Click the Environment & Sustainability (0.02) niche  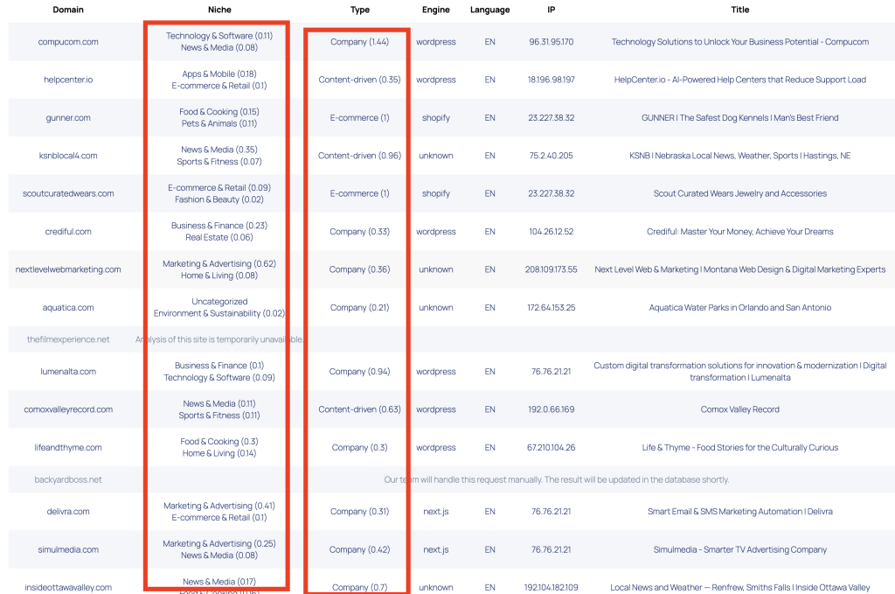point(219,313)
